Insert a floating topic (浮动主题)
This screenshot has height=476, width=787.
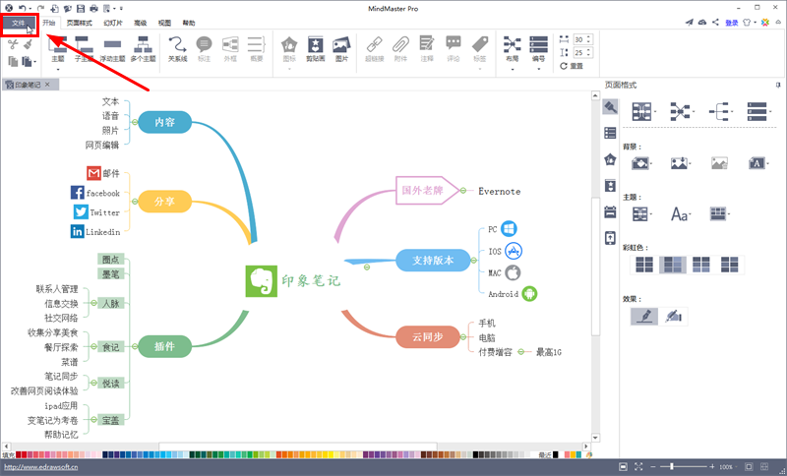click(x=112, y=49)
